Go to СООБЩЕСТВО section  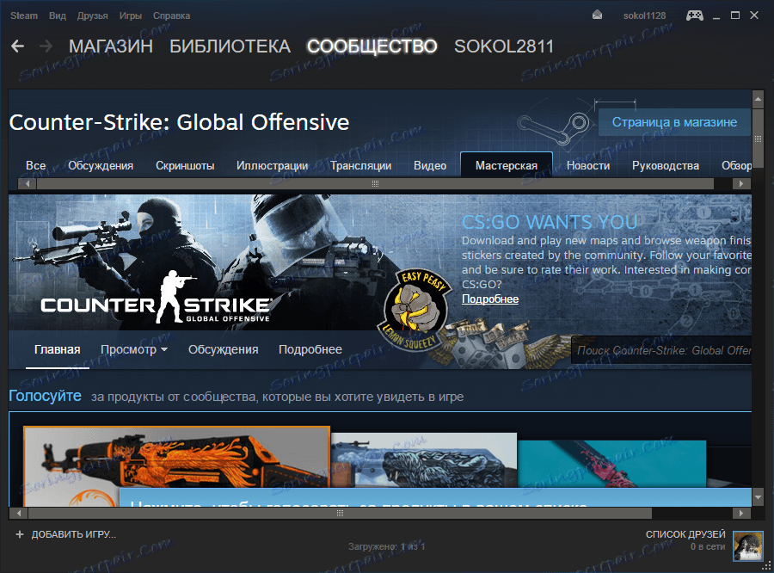372,46
